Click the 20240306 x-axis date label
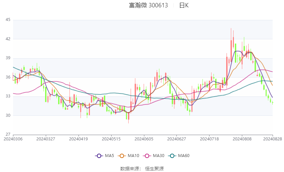Viewport: 284px width, 172px height. coord(13,139)
